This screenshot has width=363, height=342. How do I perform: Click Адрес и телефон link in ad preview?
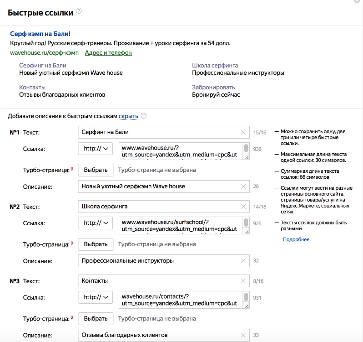(108, 53)
